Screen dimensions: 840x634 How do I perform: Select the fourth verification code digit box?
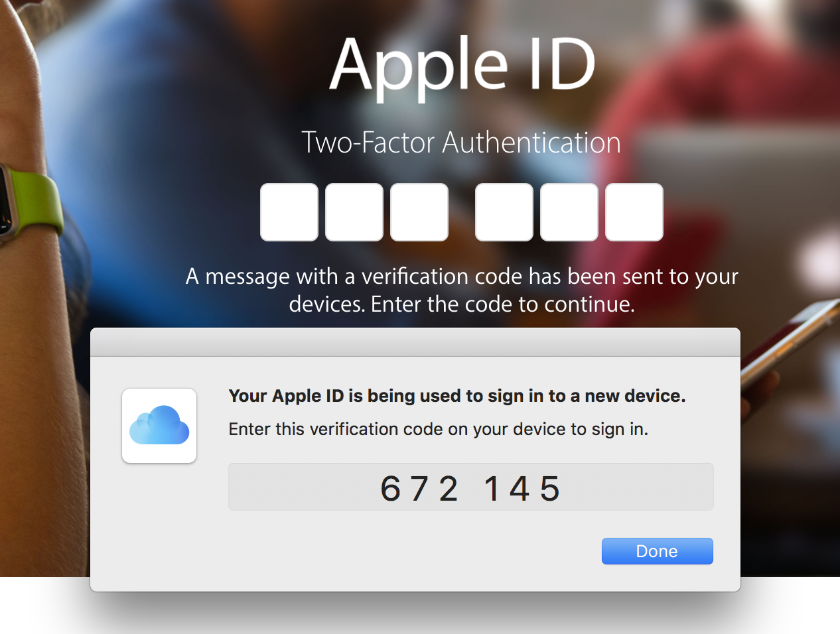click(504, 212)
